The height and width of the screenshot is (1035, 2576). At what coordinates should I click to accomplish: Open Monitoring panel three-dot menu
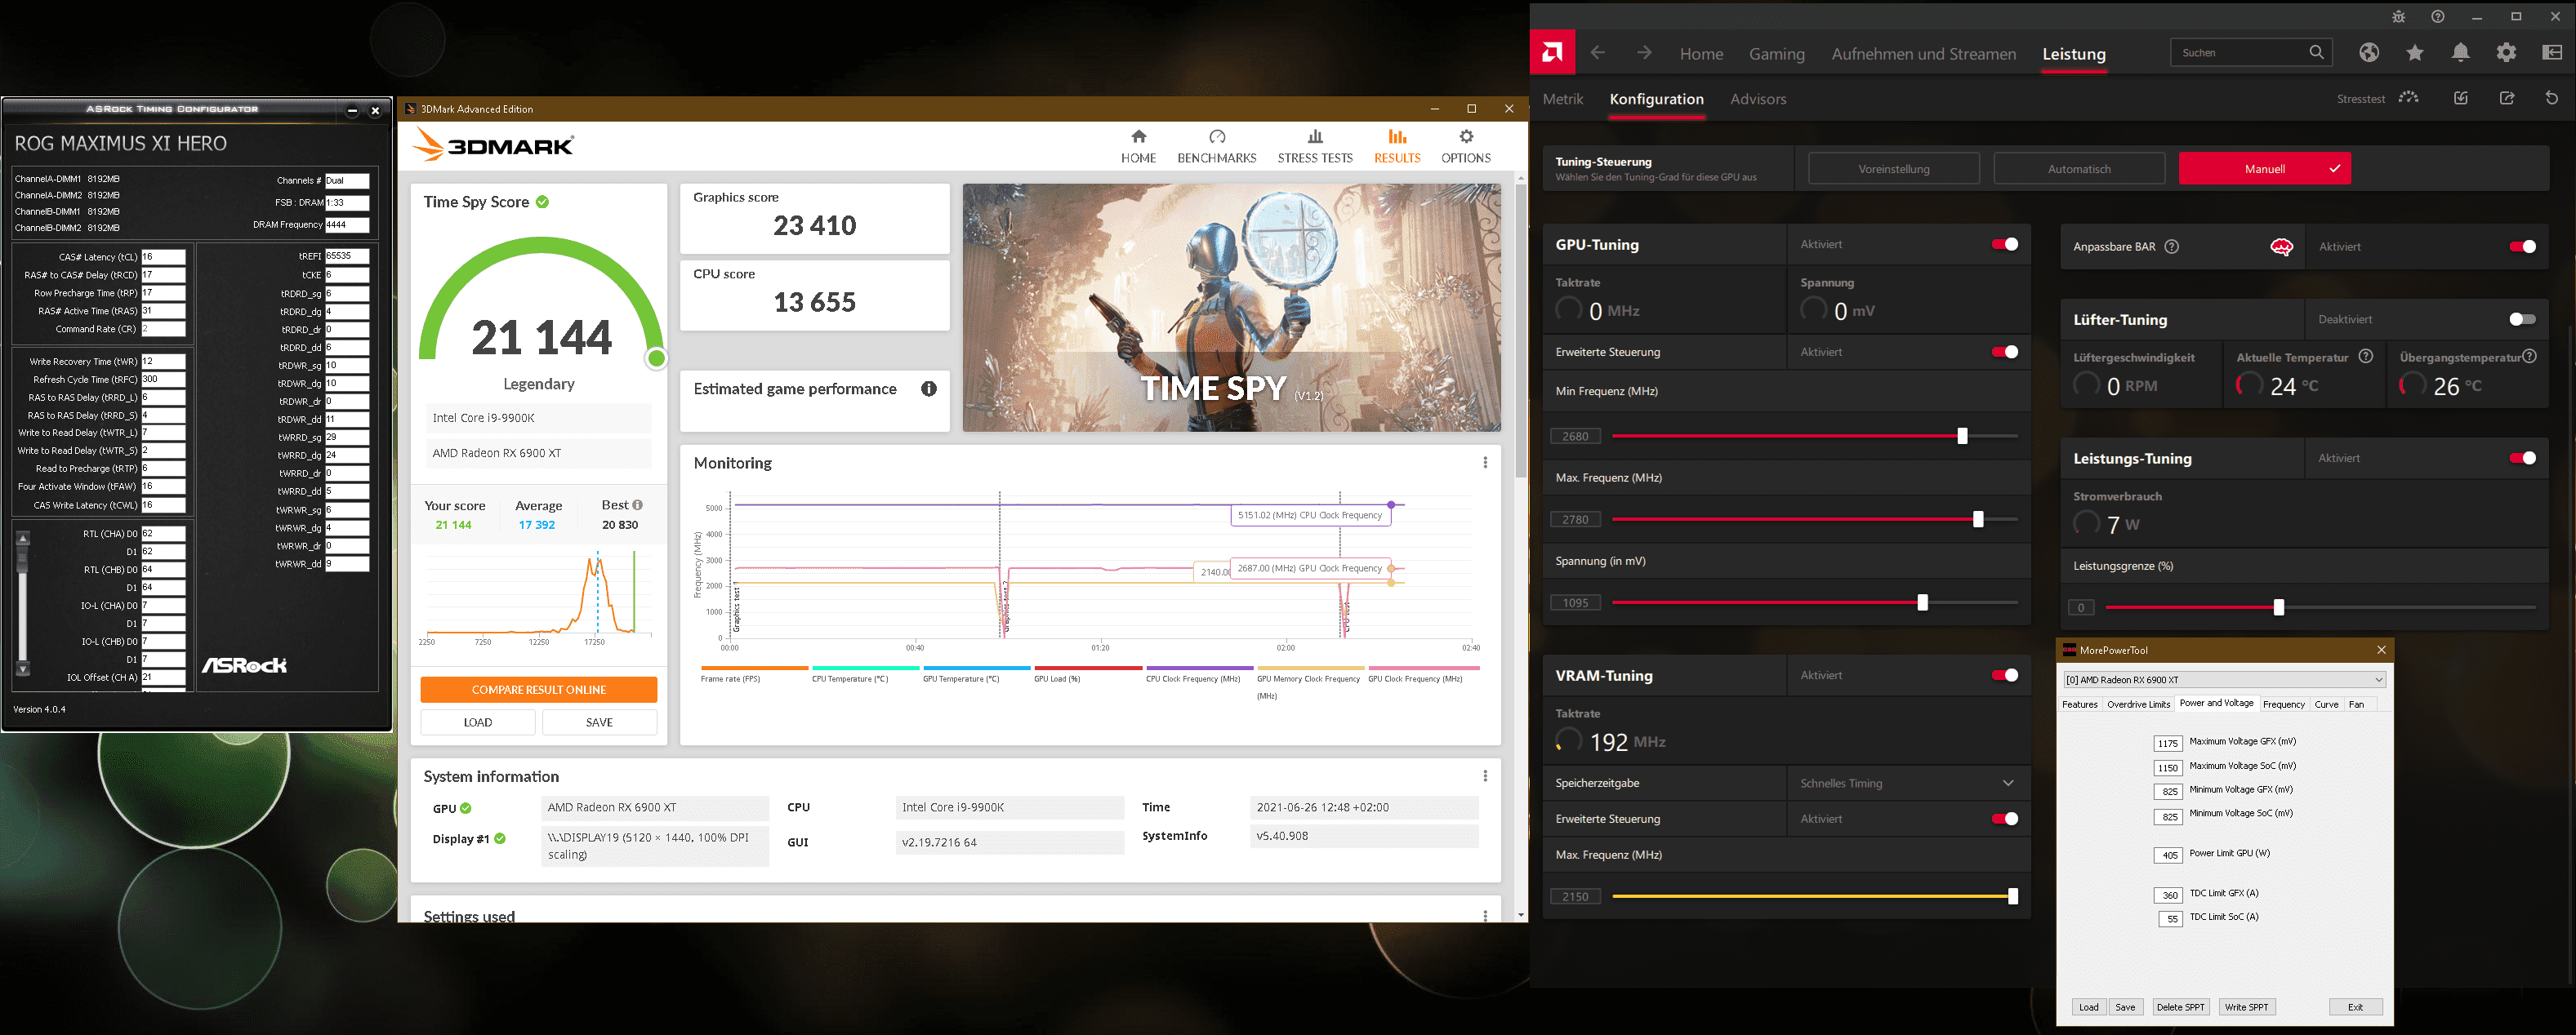pos(1485,463)
